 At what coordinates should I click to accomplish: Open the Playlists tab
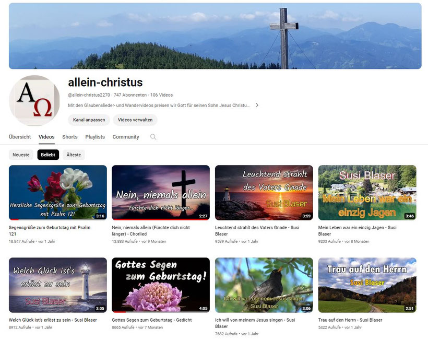(x=95, y=137)
